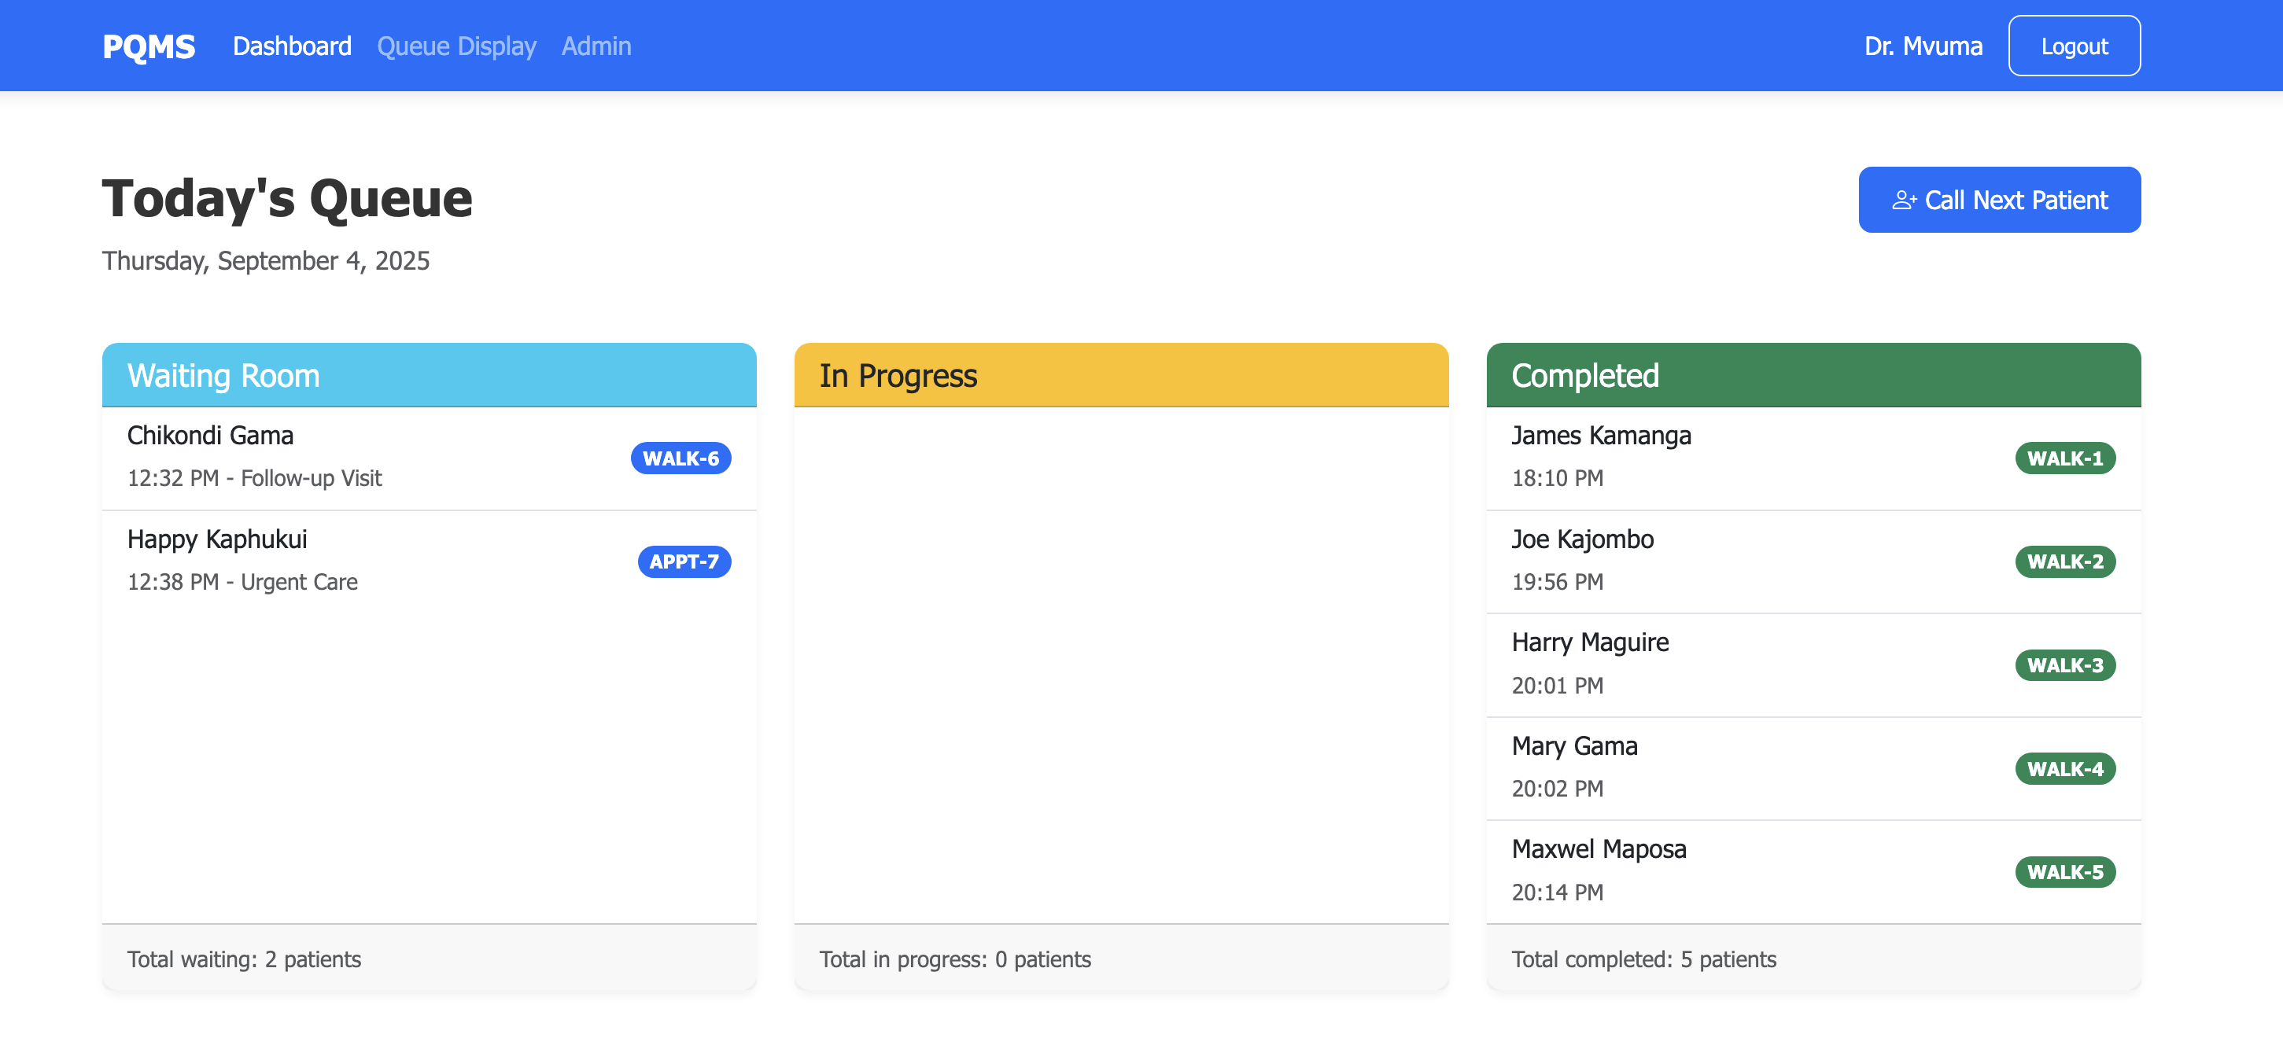Open the Queue Display page
This screenshot has height=1060, width=2283.
point(457,45)
